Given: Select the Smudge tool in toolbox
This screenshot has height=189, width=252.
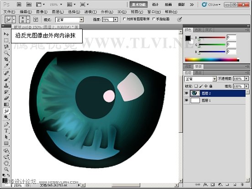Looking at the screenshot, I should pos(6,111).
